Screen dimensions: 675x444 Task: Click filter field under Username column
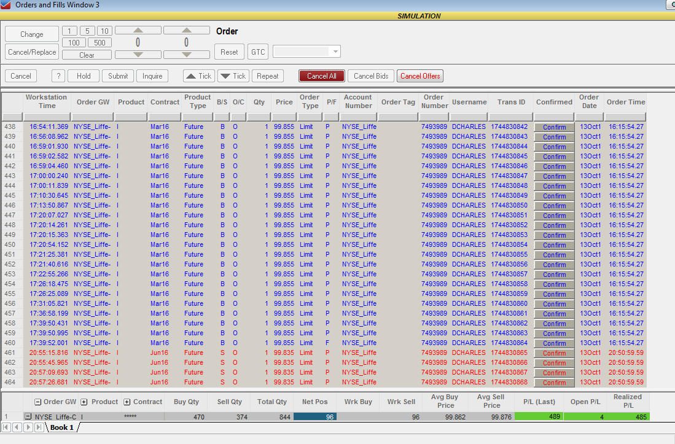[x=469, y=117]
